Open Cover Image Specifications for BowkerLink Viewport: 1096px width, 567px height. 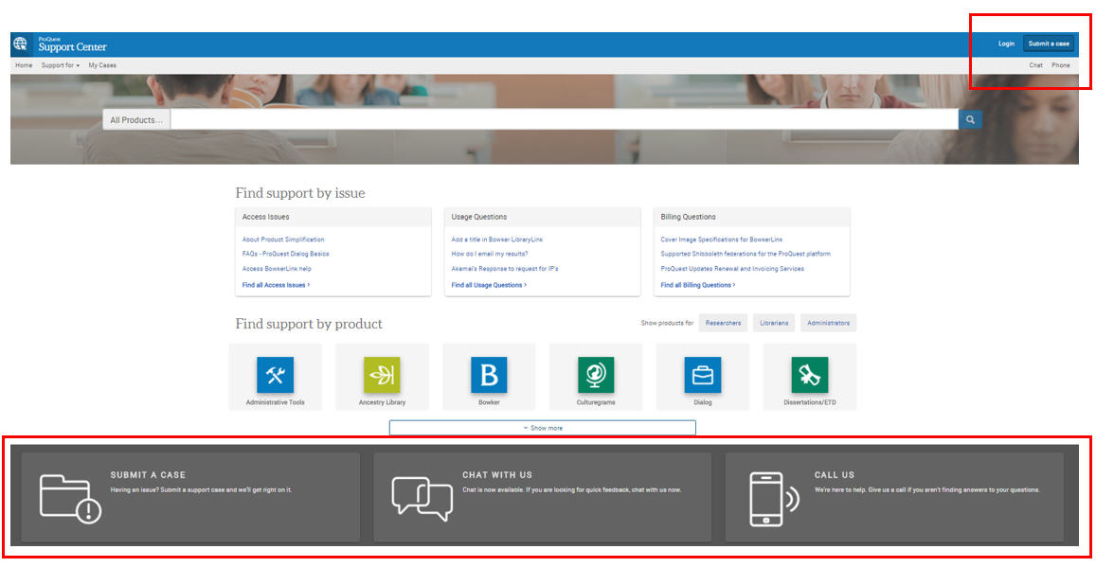[721, 239]
